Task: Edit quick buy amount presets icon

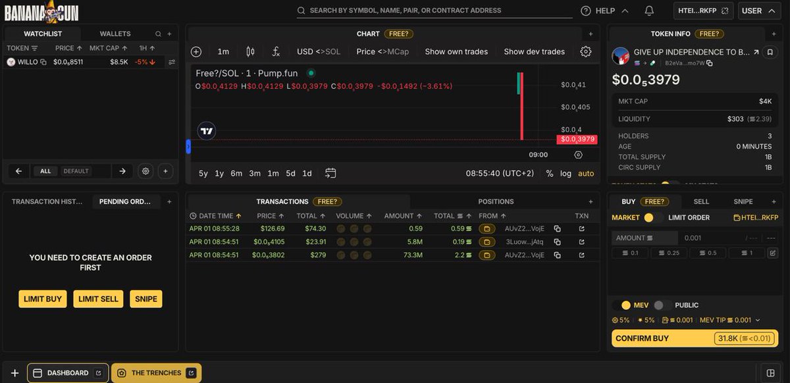Action: pos(773,253)
